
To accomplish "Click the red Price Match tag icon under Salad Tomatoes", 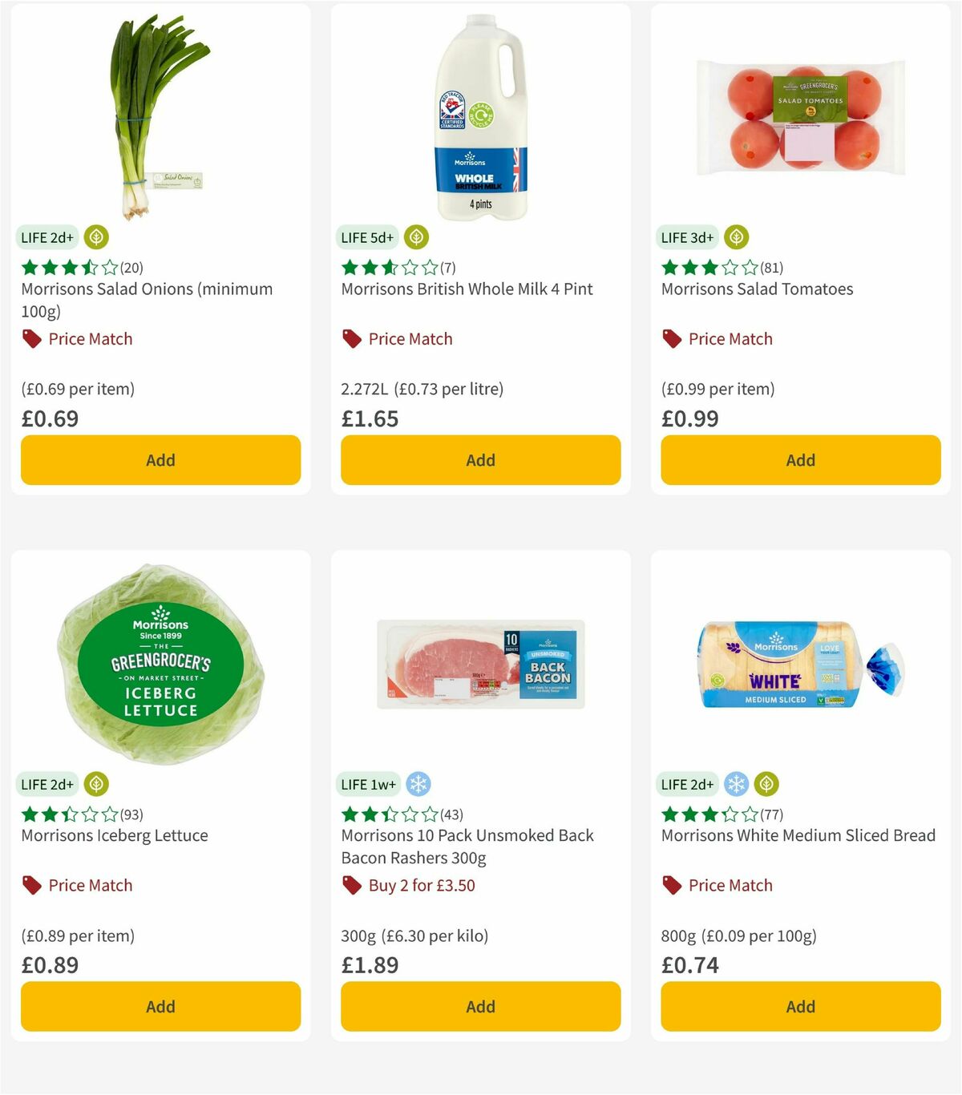I will pyautogui.click(x=672, y=338).
